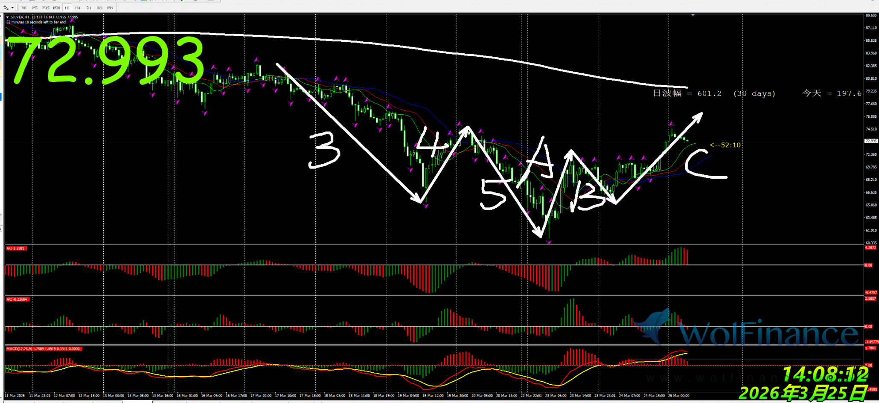The image size is (879, 403).
Task: Expand the SILVER,H1 chart title triangle
Action: coord(8,17)
